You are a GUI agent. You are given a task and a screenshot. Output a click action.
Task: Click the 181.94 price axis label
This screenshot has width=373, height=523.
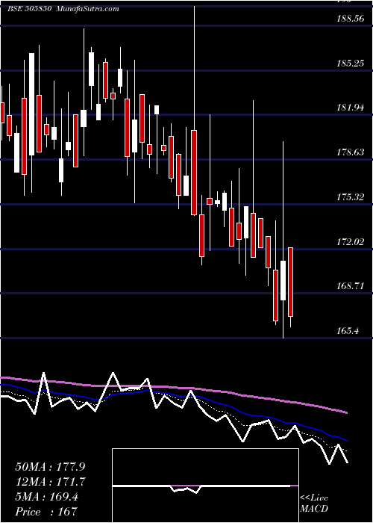350,108
